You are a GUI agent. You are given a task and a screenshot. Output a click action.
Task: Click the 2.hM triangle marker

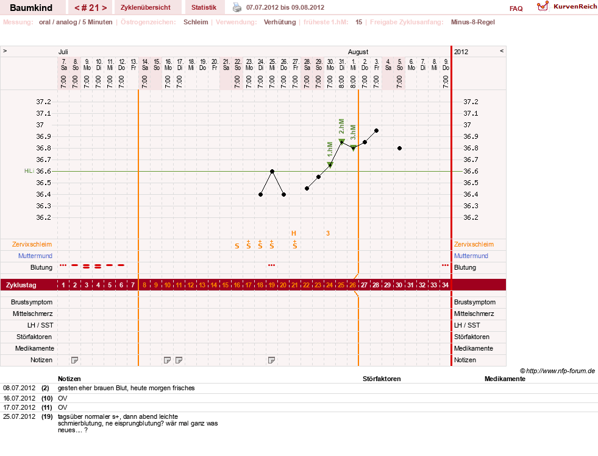342,141
